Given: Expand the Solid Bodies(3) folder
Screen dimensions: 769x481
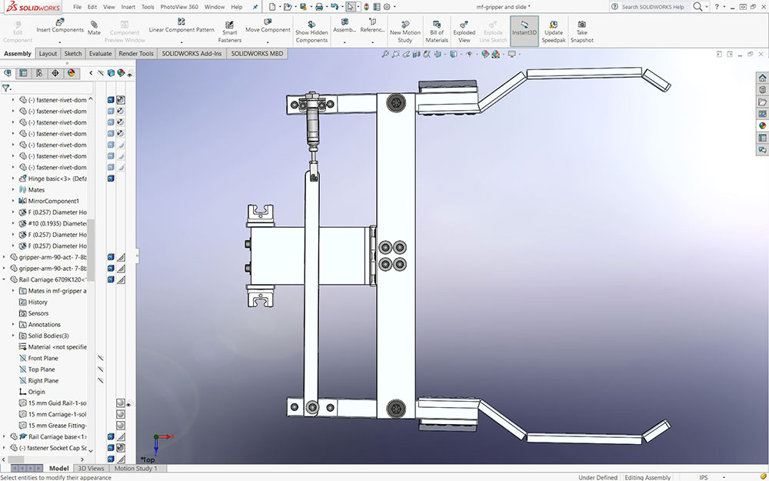Looking at the screenshot, I should click(13, 336).
